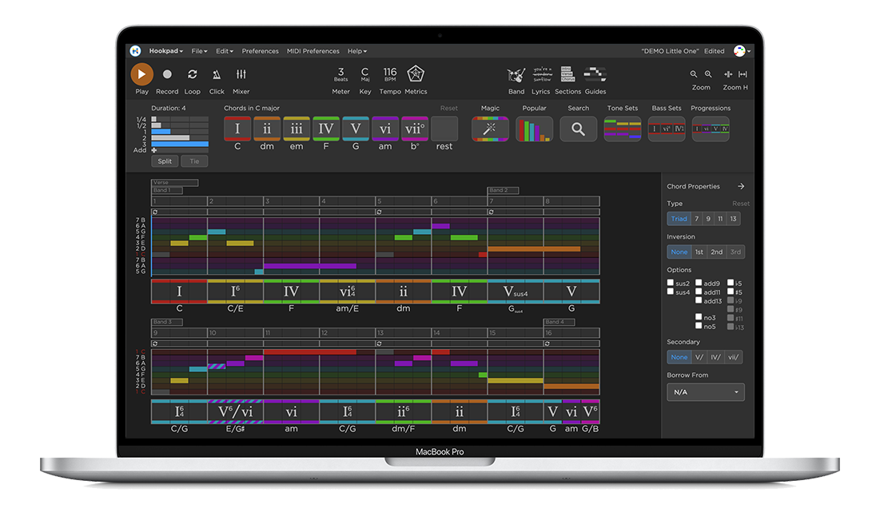
Task: Open chord Search
Action: (578, 129)
